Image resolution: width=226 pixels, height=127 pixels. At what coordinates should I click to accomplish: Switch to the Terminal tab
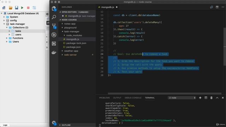(x=150, y=98)
